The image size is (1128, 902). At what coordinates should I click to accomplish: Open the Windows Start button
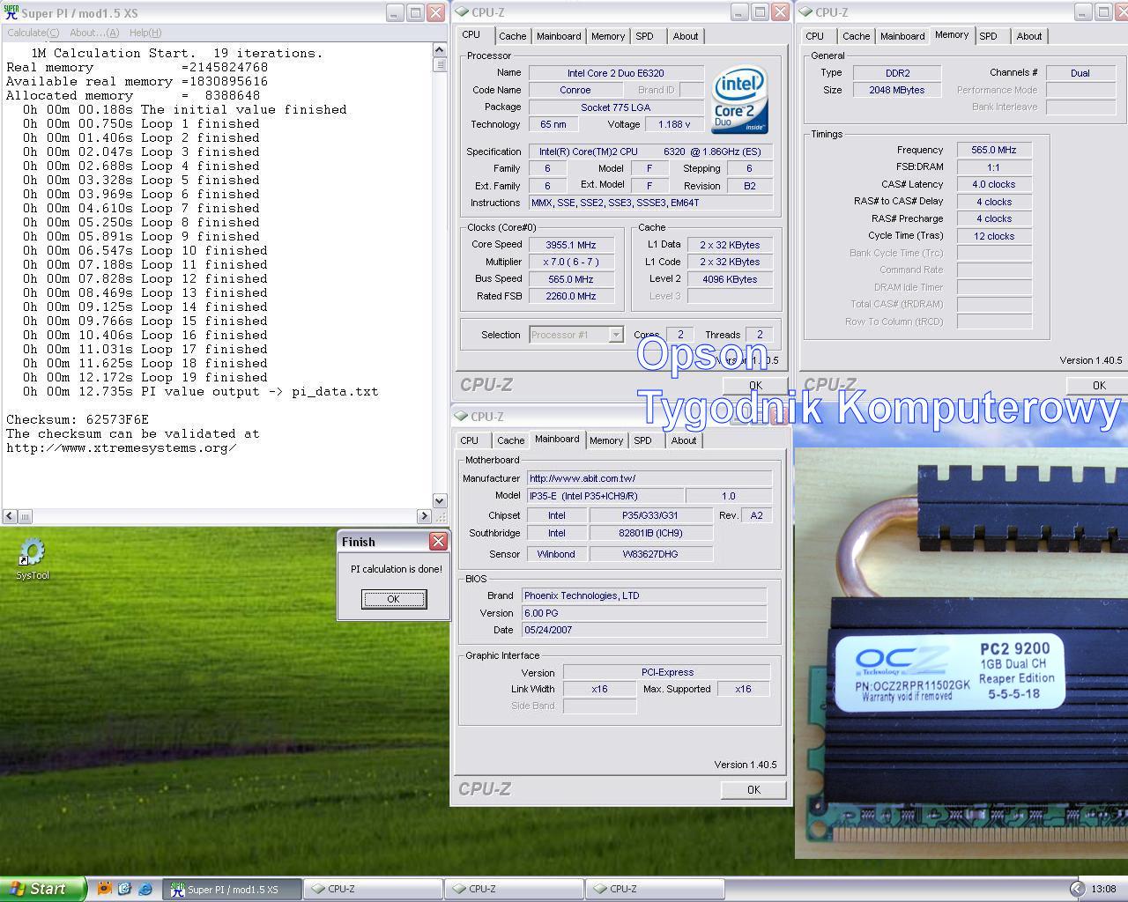43,889
